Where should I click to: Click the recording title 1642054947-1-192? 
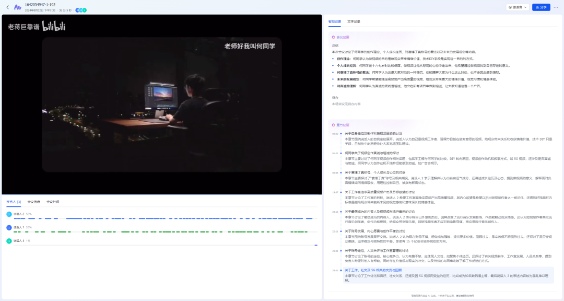click(x=40, y=5)
